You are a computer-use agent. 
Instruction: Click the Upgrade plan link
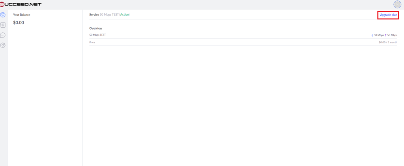[388, 15]
